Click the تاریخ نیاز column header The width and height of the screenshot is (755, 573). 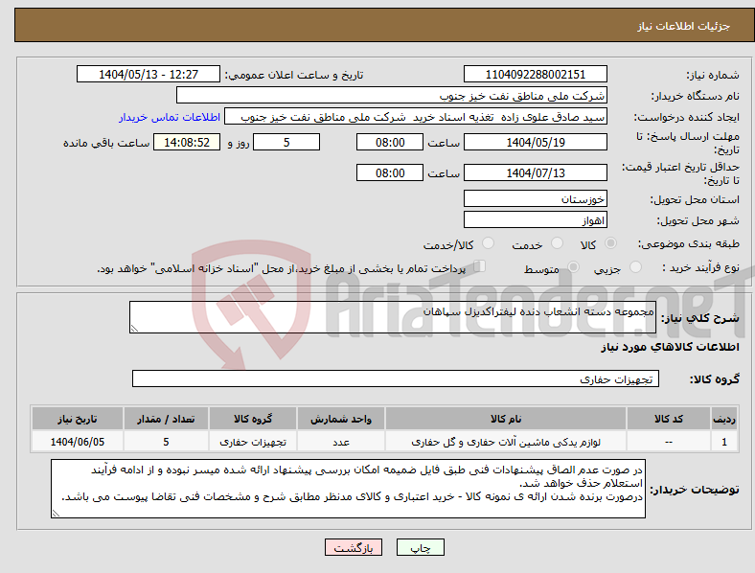[77, 419]
